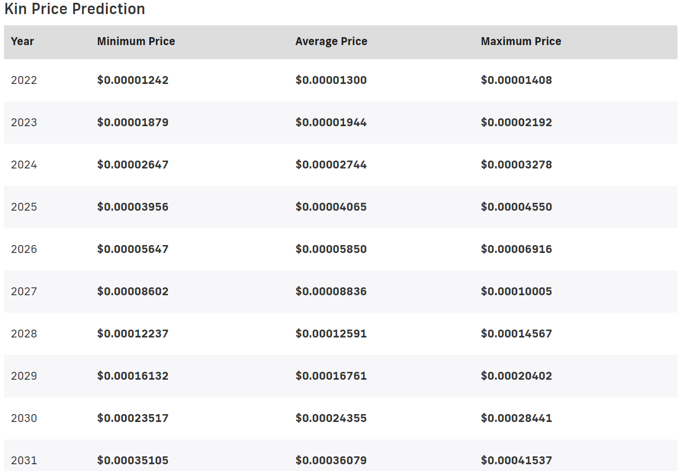Click the 2024 average price $0.00002744

coord(331,165)
